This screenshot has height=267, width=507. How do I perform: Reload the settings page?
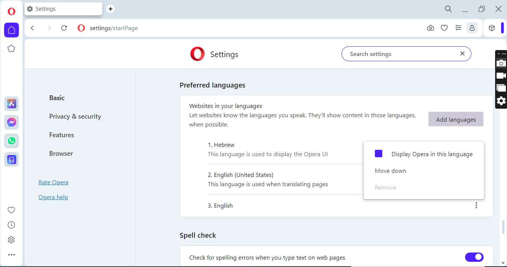(64, 28)
